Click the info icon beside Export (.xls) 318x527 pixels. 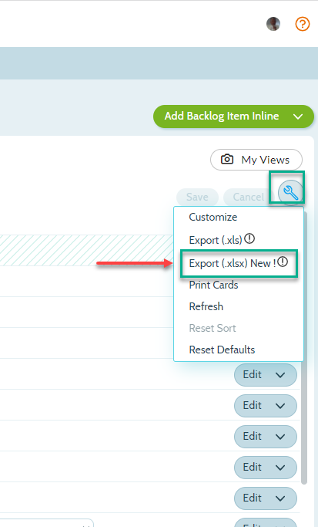(249, 239)
